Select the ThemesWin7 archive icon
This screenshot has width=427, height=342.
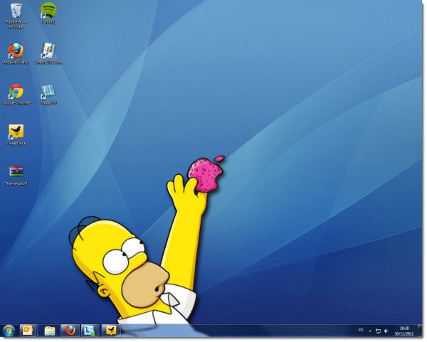click(x=16, y=176)
